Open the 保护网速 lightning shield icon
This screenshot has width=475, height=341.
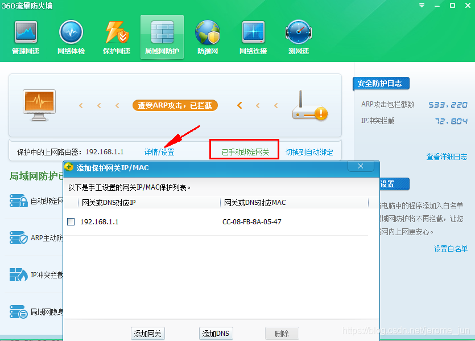click(x=117, y=37)
